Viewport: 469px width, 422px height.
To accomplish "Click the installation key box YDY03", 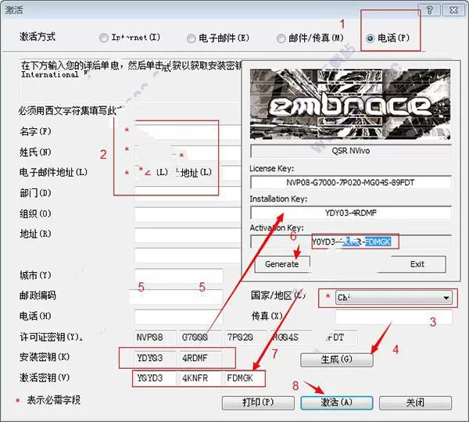I will pyautogui.click(x=156, y=358).
